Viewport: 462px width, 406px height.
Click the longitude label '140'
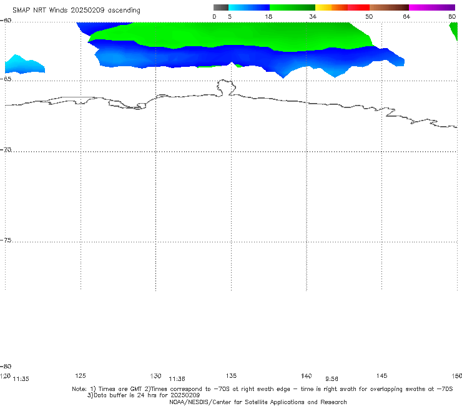tap(307, 376)
